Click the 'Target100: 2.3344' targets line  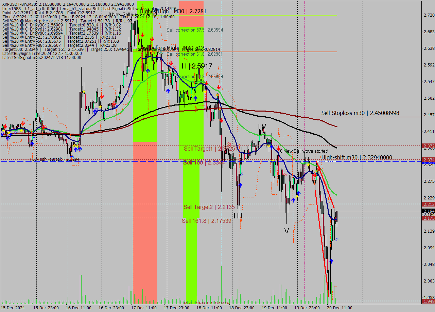click(111, 50)
